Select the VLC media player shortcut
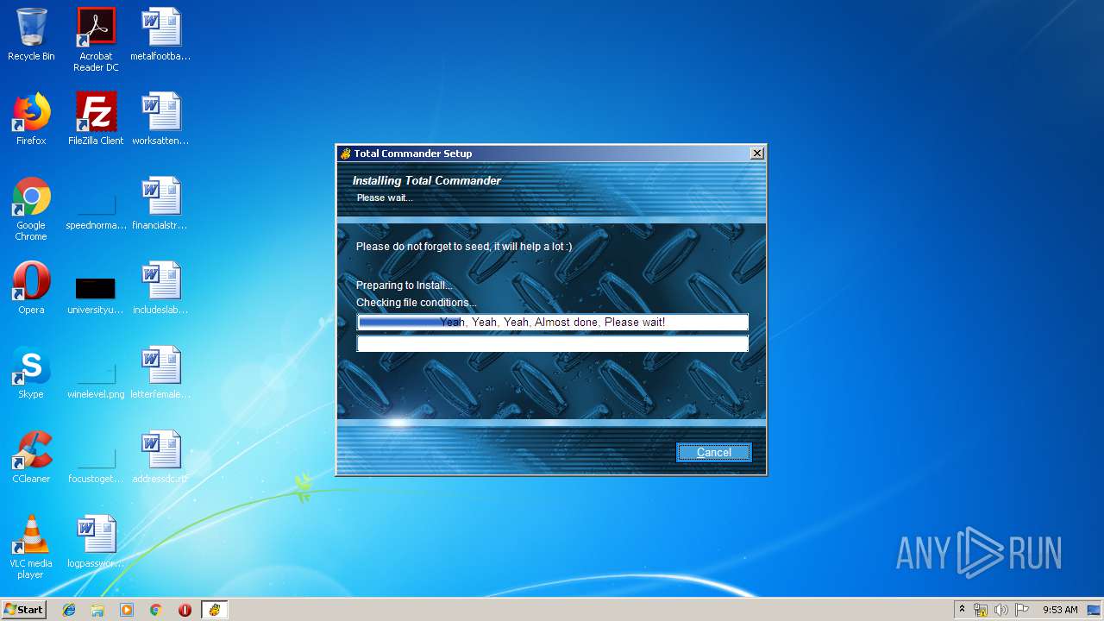 (x=31, y=548)
